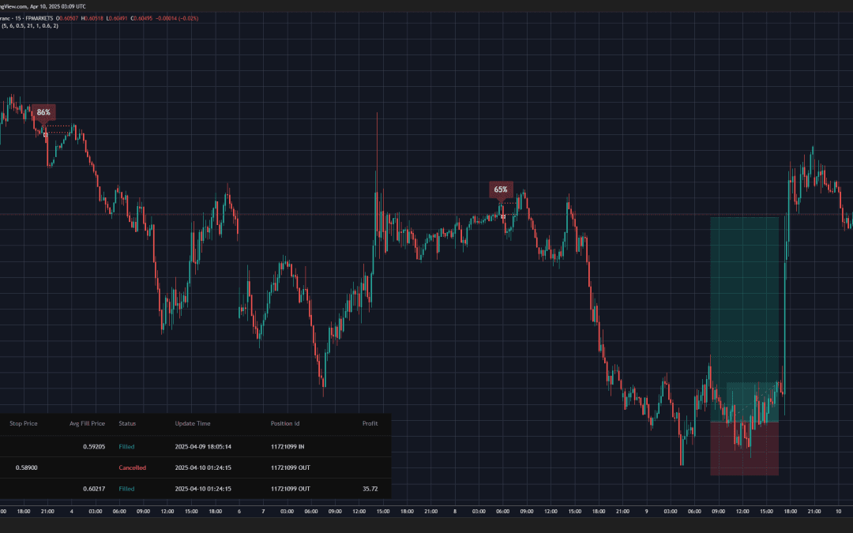Click the close price value C0.60495

tap(141, 18)
